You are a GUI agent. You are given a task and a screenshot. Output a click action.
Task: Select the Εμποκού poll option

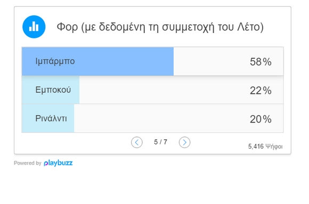(x=153, y=90)
